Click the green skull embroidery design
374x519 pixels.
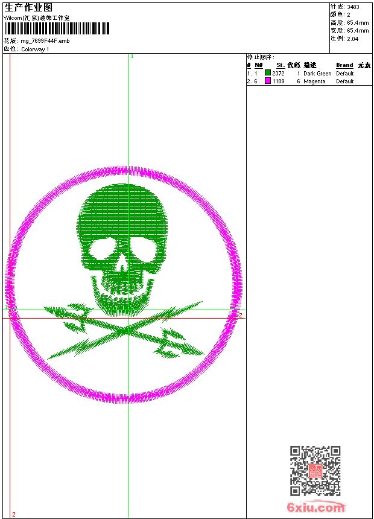(121, 217)
